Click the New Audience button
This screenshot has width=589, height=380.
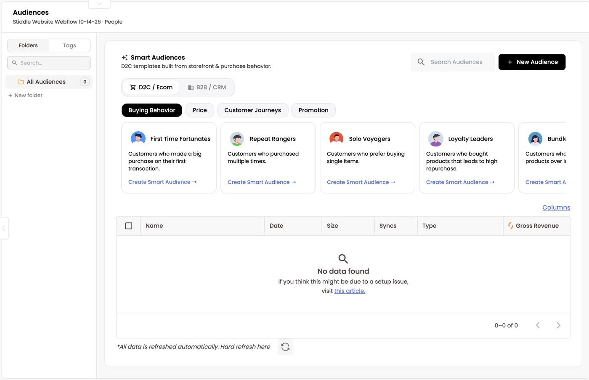[532, 62]
